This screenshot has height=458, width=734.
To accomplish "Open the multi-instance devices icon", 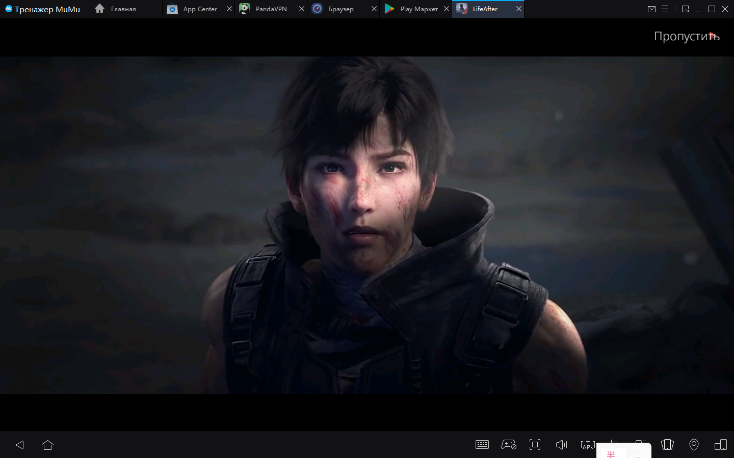I will (720, 445).
